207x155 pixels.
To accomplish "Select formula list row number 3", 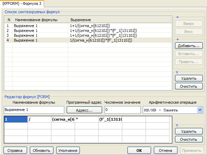I will click(88, 35).
